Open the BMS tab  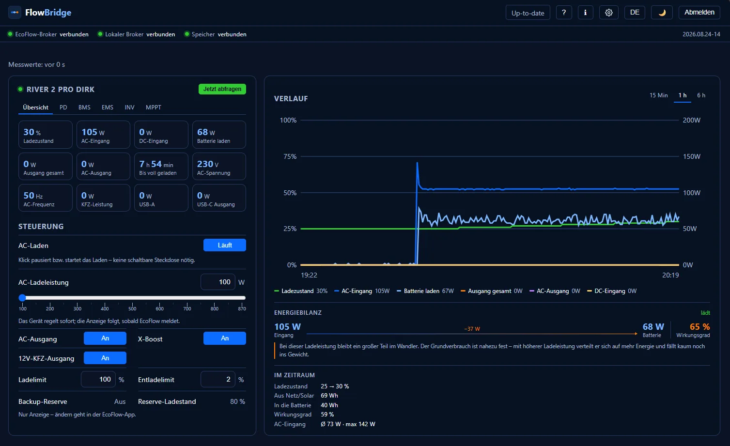pos(84,108)
